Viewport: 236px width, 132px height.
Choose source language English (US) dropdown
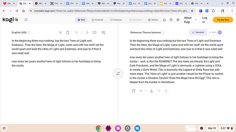[x=21, y=32]
